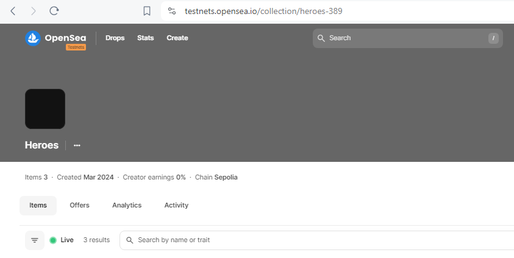Bookmark this page using the bookmark icon
The image size is (514, 258).
[x=147, y=11]
